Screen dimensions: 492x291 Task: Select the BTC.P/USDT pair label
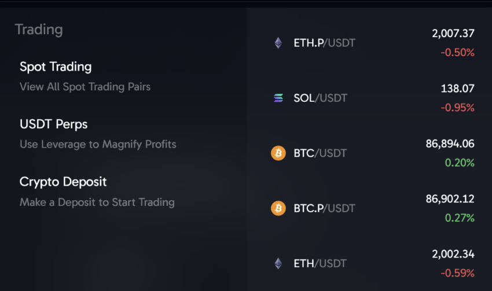click(325, 208)
